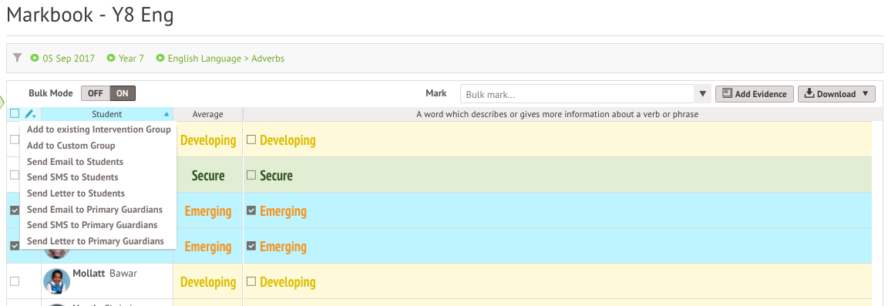The width and height of the screenshot is (888, 306).
Task: Click the Student column sort arrow
Action: coord(166,114)
